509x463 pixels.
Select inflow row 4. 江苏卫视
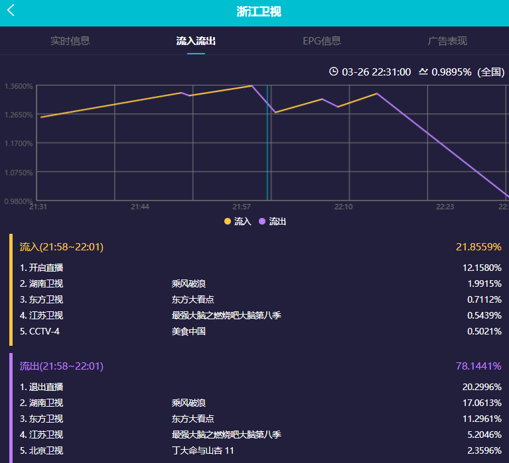coord(261,315)
